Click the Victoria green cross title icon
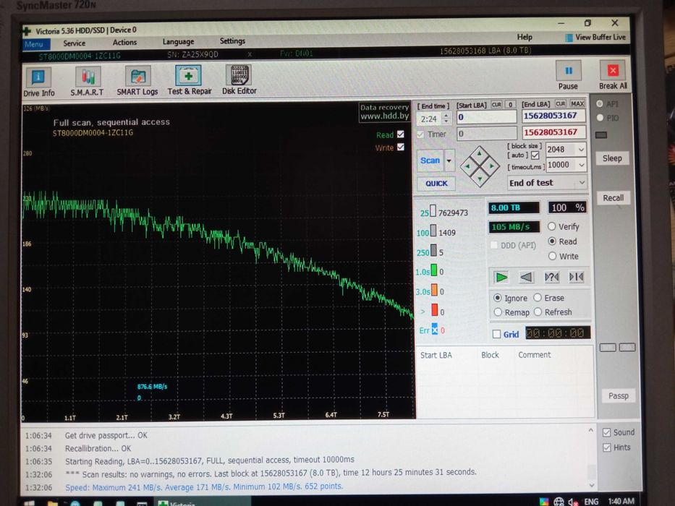 [27, 31]
